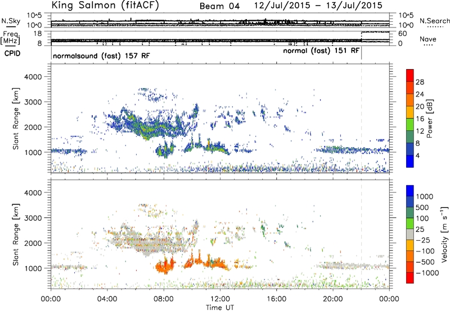Image resolution: width=450 pixels, height=311 pixels.
Task: Pick the gray -25 to 25 Velocity colorbar segment
Action: click(x=410, y=235)
